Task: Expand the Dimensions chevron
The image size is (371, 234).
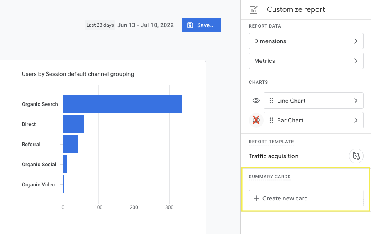Action: 355,41
